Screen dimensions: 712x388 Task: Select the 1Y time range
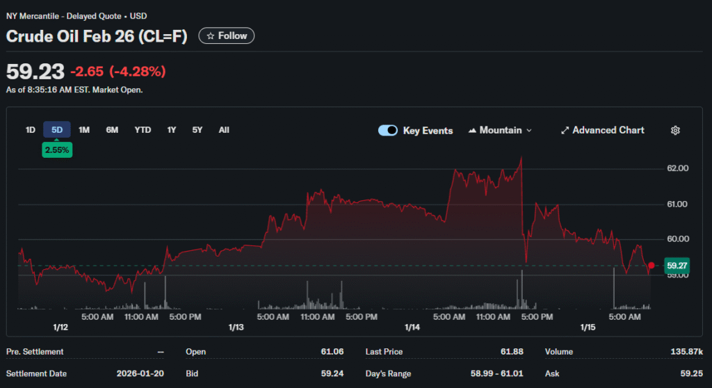[x=172, y=130]
